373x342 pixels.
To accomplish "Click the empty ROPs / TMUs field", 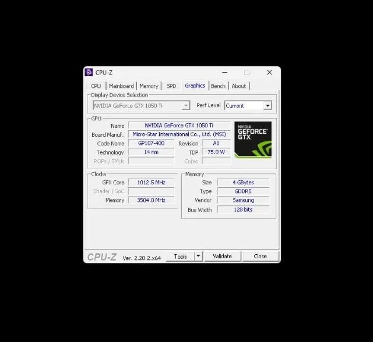I will [x=152, y=161].
